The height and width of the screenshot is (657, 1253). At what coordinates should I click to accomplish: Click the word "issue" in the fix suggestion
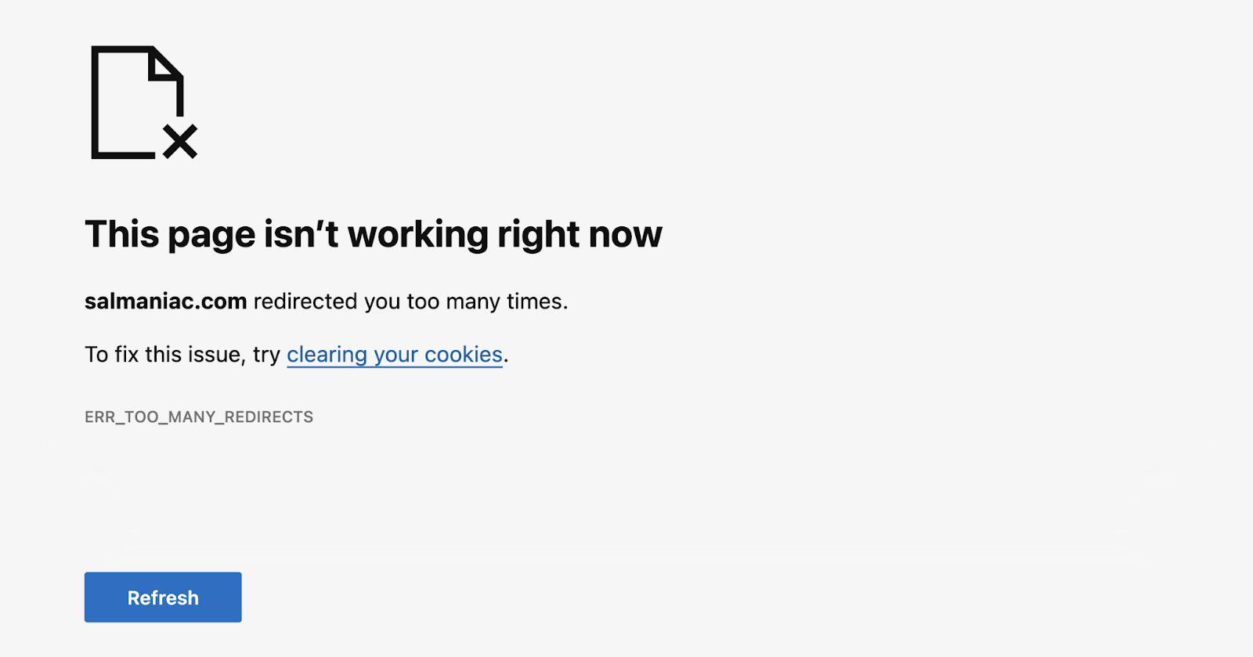click(x=215, y=355)
